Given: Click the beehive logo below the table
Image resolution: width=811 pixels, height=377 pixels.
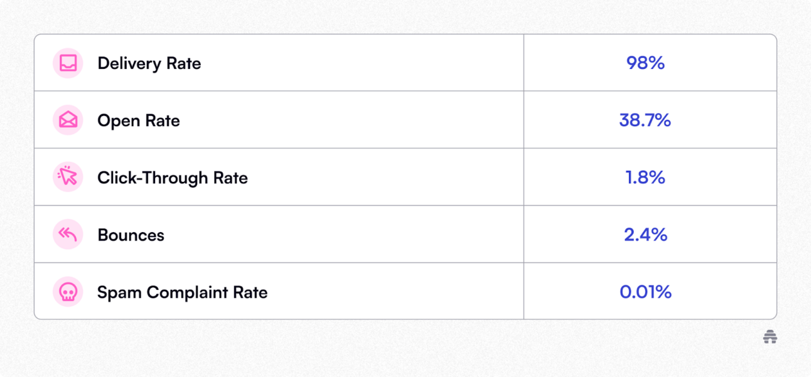Looking at the screenshot, I should [x=770, y=337].
